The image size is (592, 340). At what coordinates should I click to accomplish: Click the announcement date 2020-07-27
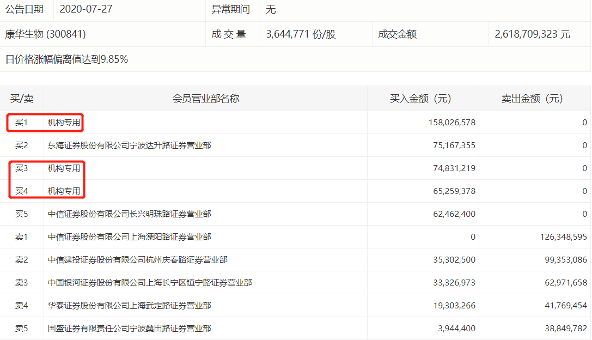pyautogui.click(x=86, y=9)
